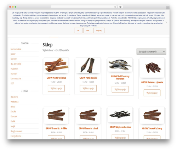Viewport: 177px width, 150px height.
Task: Click GROW Wątroba końska title
Action: 120,127
